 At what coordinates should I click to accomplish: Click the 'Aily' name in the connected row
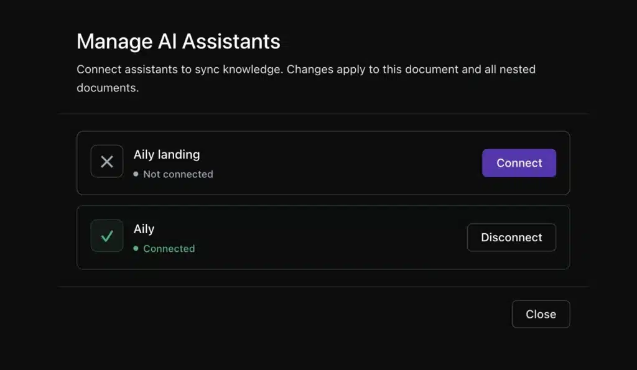tap(144, 229)
